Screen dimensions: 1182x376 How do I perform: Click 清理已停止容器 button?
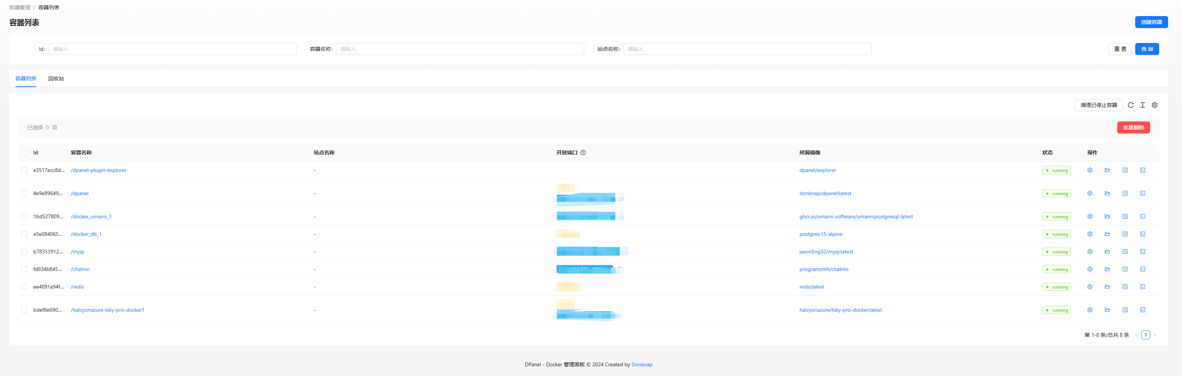(1099, 105)
